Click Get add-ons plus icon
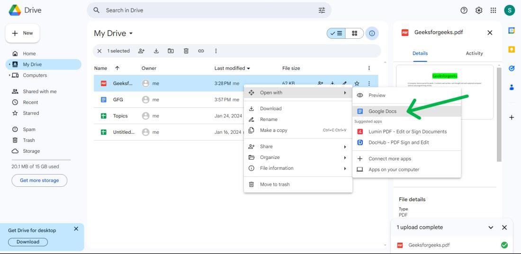The image size is (521, 254). click(512, 117)
